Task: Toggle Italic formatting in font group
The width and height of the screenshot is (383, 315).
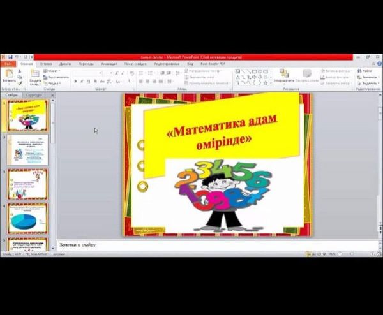Action: (82, 81)
